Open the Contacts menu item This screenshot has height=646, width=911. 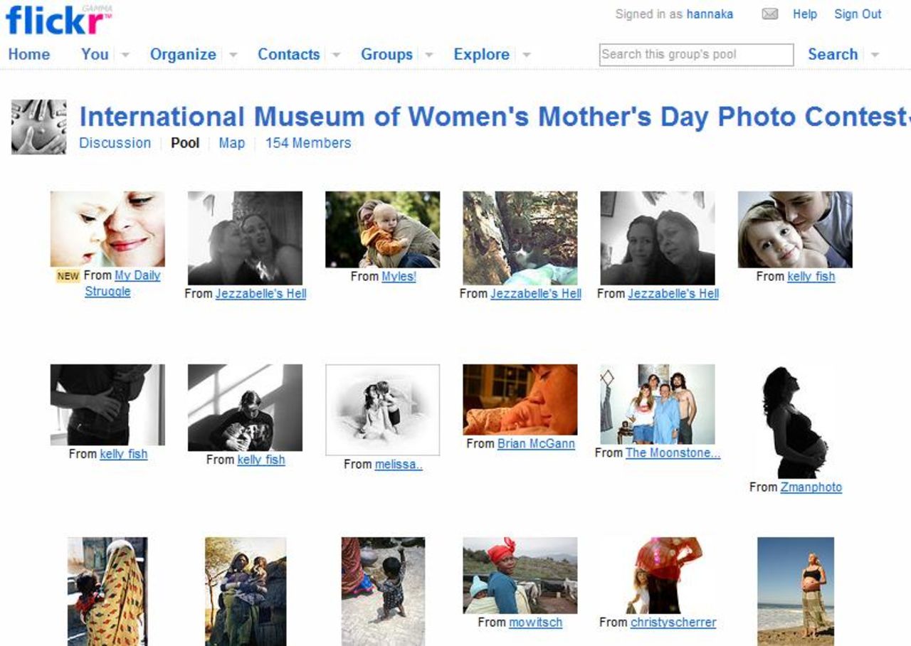pos(289,54)
